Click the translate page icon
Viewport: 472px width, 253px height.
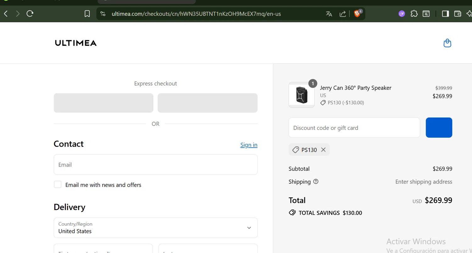tap(329, 14)
